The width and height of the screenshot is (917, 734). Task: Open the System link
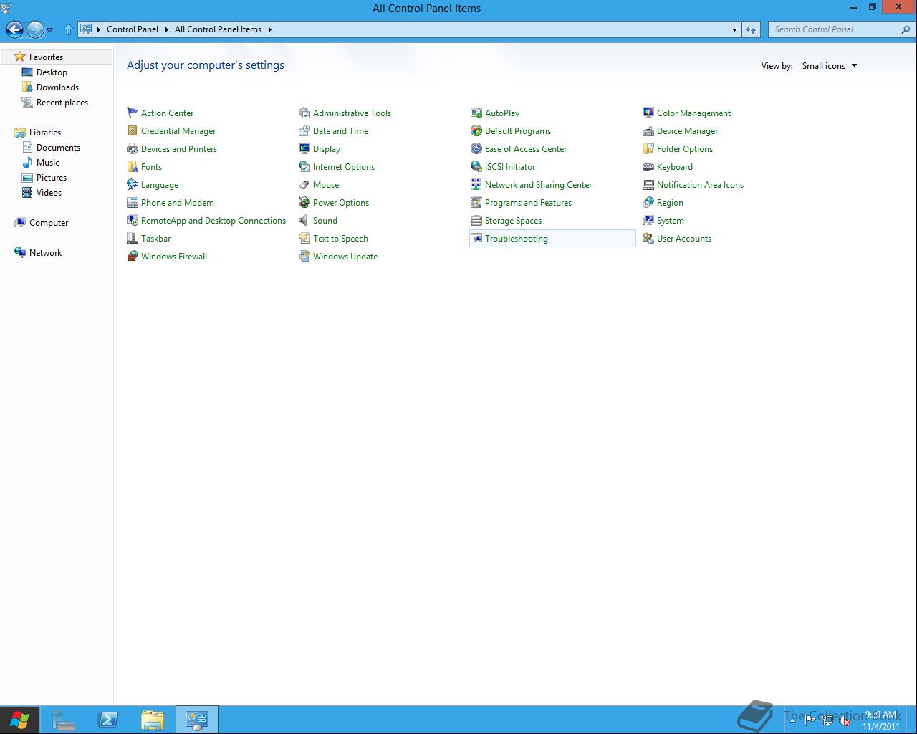(670, 220)
